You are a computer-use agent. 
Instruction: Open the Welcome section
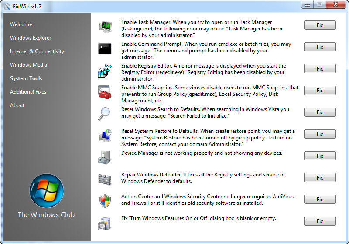click(21, 24)
